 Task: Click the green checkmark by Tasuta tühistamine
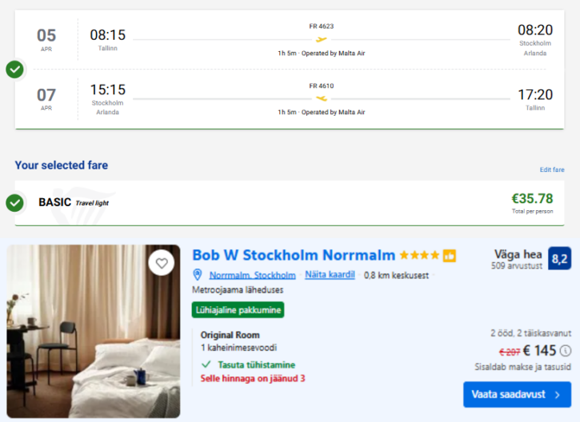pos(206,364)
